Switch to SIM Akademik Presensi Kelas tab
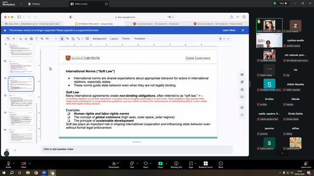Screen dimensions: 314x176 pyautogui.click(x=218, y=24)
